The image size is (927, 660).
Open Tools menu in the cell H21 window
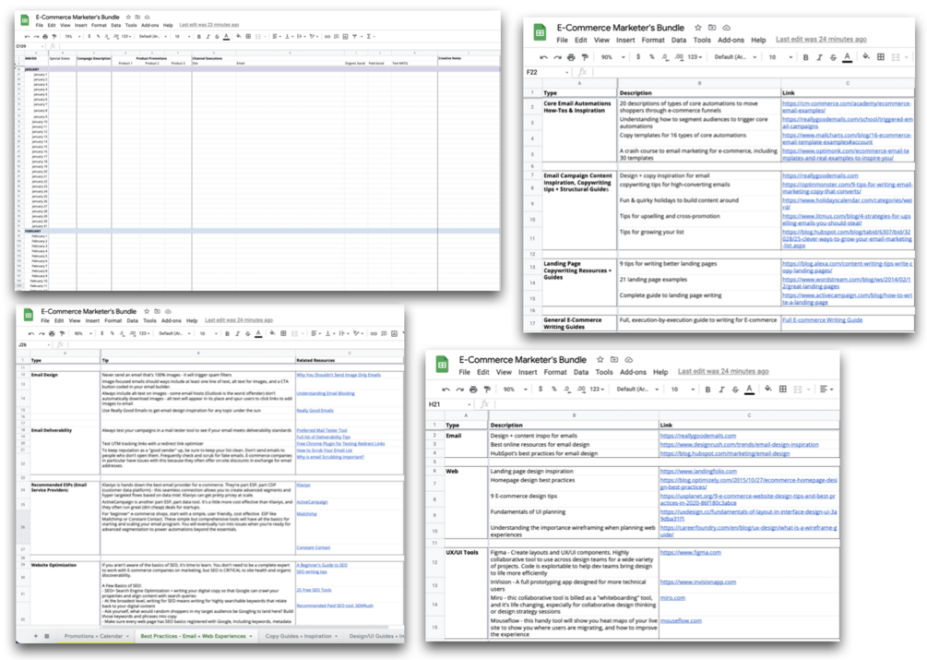(603, 372)
